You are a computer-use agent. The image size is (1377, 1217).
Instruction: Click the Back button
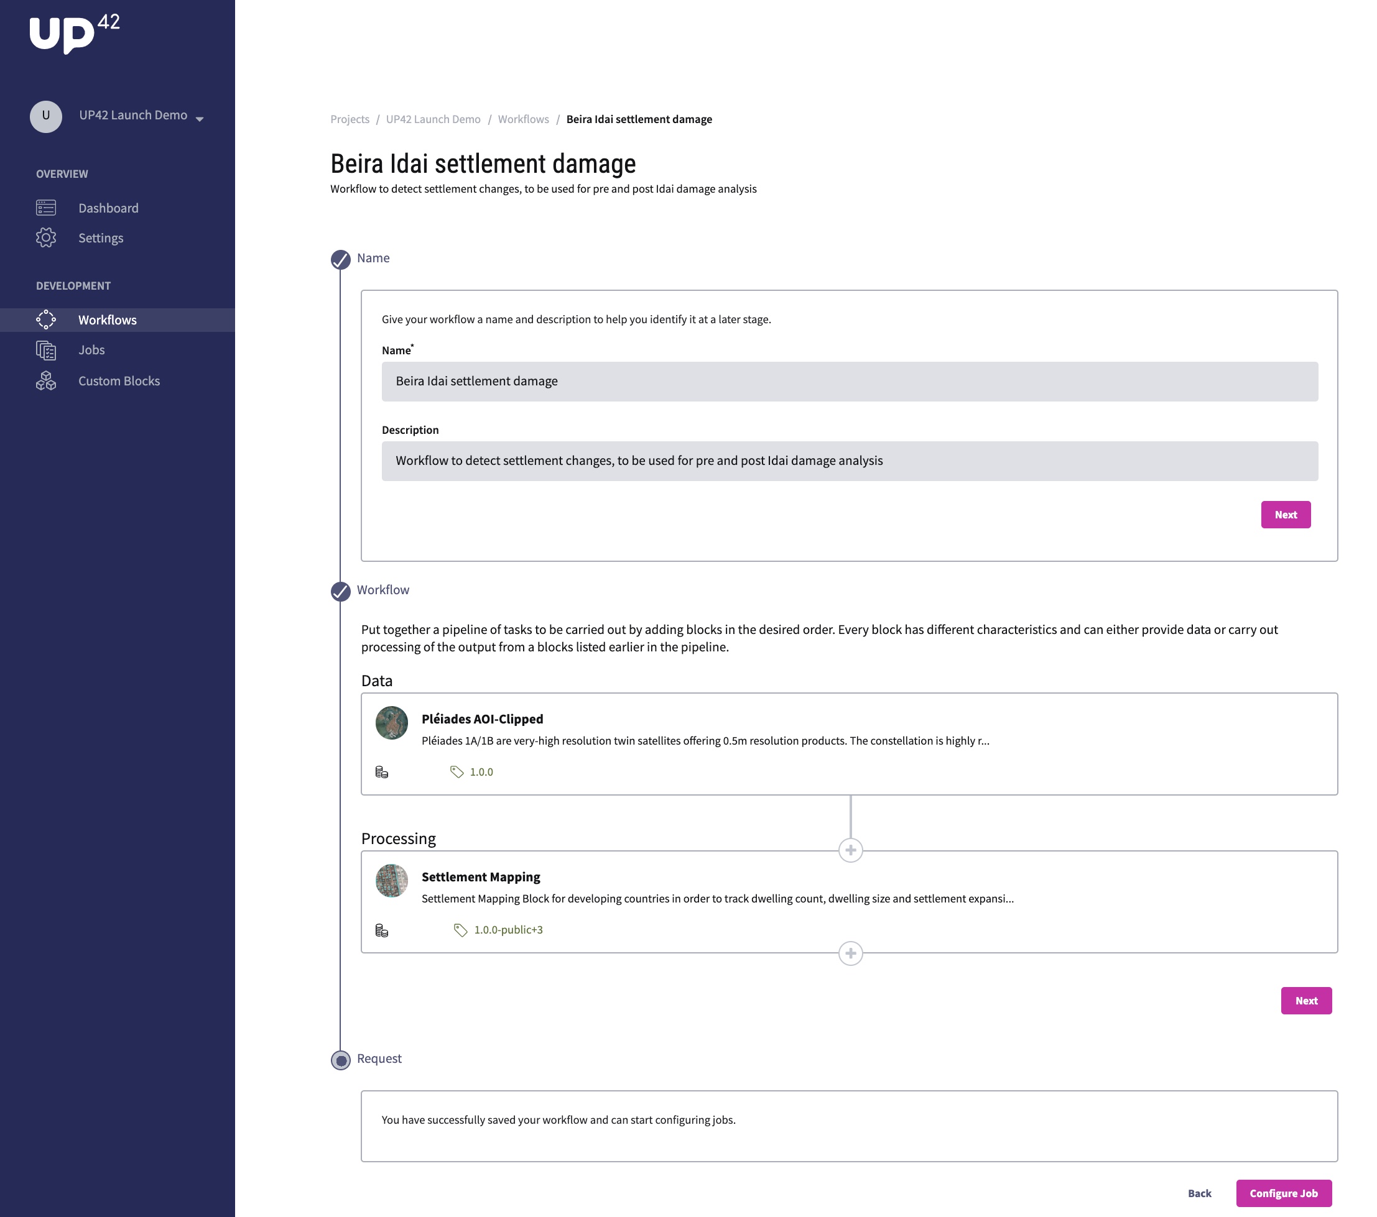pyautogui.click(x=1199, y=1193)
